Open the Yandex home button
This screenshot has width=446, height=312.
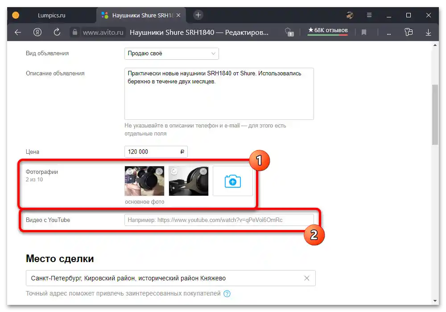(x=37, y=32)
